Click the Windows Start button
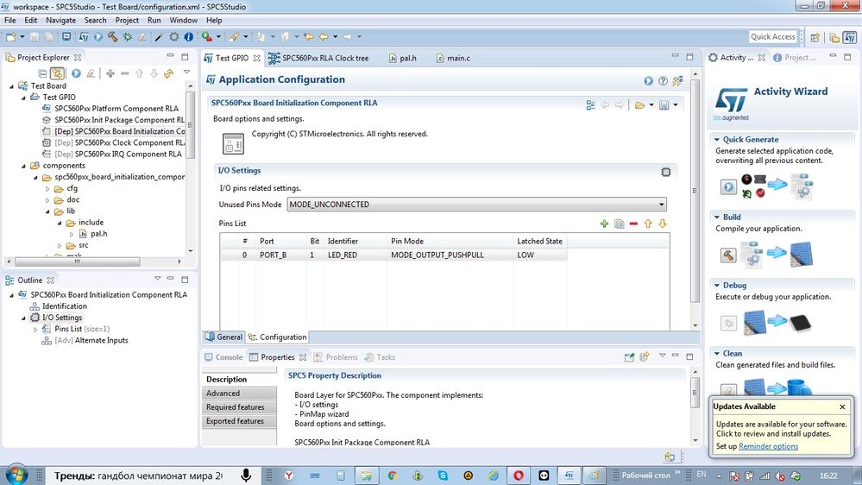Screen dimensions: 862x485 point(16,476)
